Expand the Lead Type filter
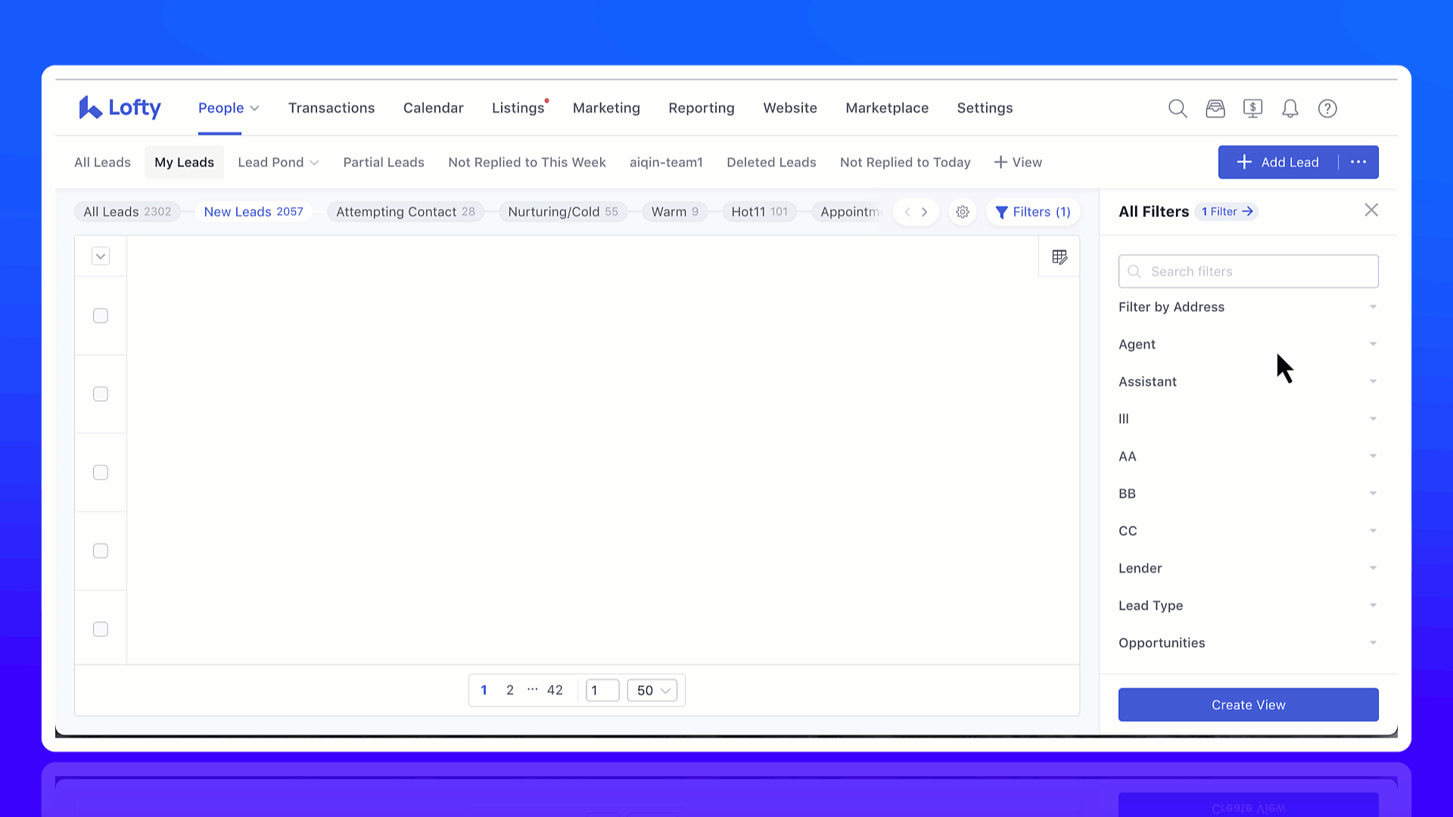 click(1248, 605)
